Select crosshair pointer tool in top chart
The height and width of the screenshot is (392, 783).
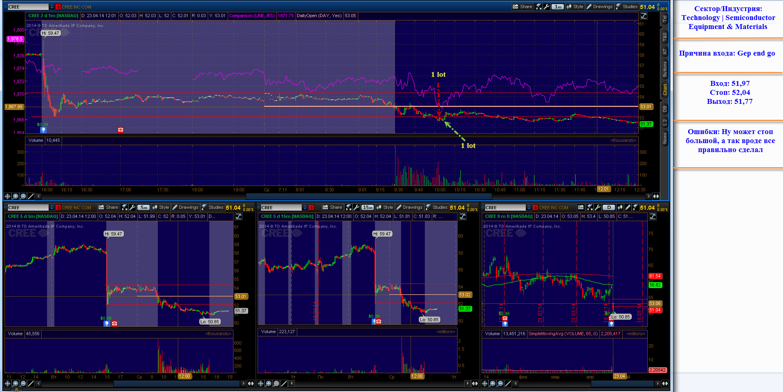pos(7,196)
